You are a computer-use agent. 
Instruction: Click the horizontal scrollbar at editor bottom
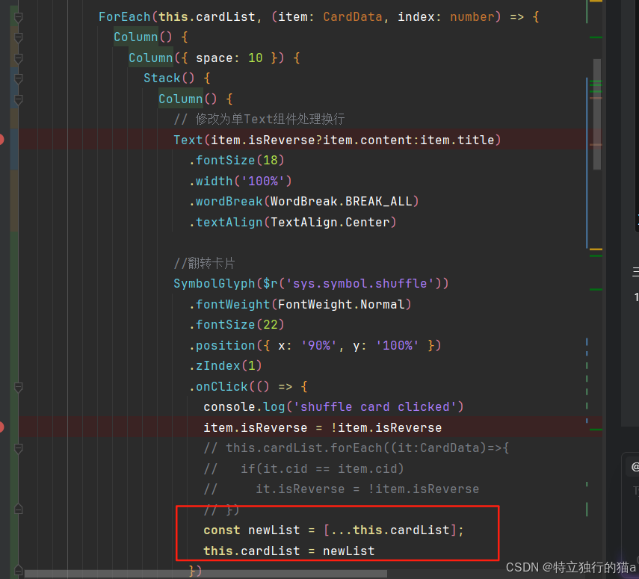206,574
